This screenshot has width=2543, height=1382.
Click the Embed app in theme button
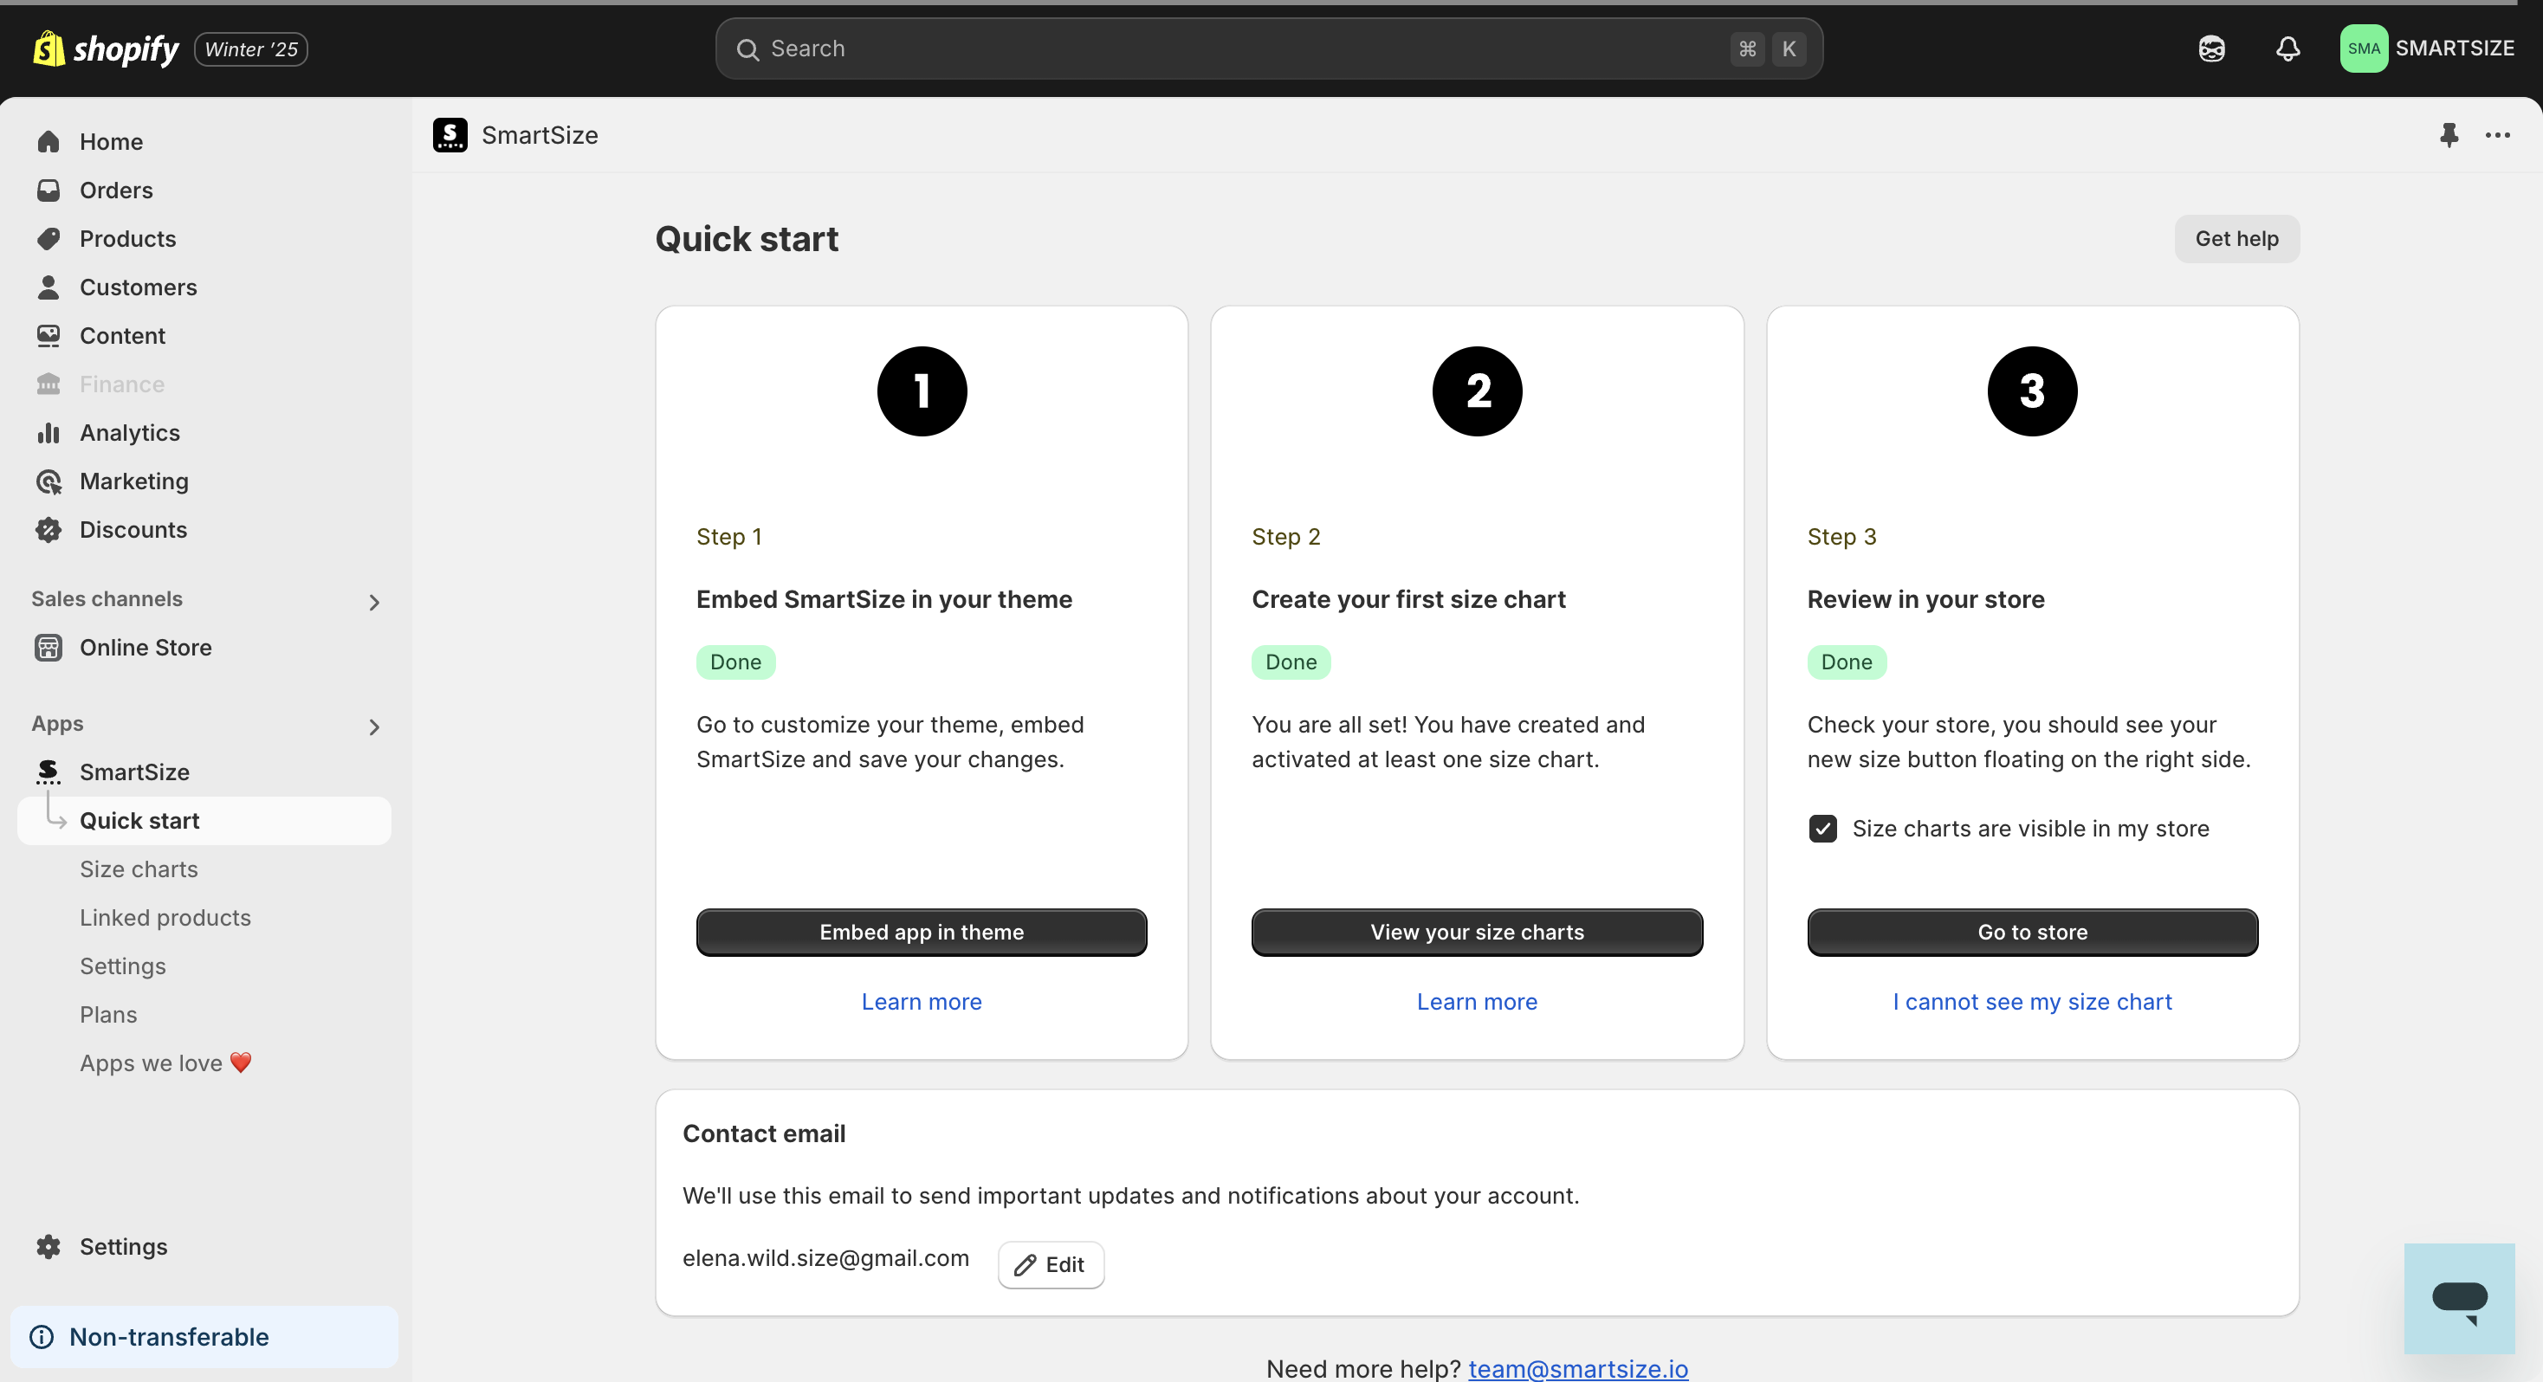[x=921, y=932]
